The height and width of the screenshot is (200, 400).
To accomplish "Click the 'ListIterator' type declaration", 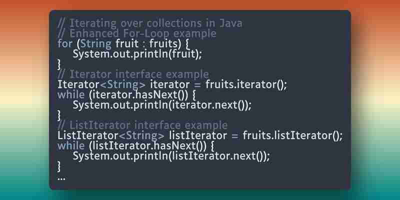I will 88,135.
